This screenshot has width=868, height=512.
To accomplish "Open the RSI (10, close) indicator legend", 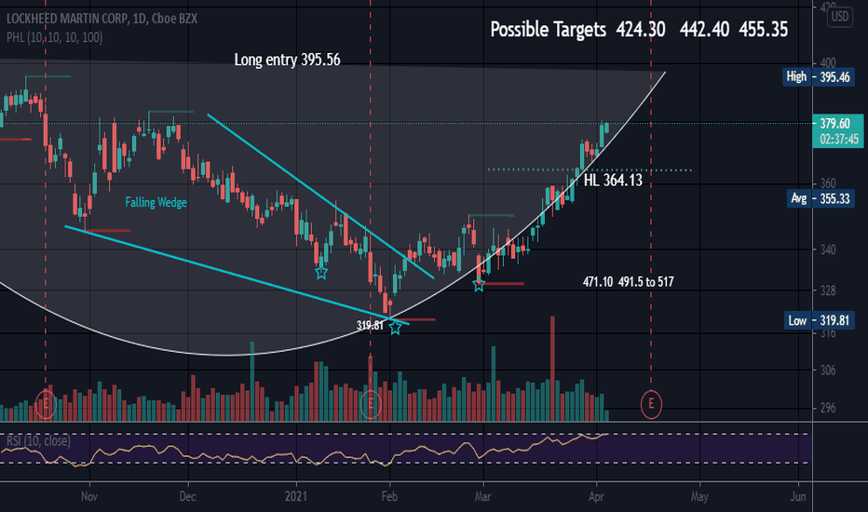I will [x=38, y=441].
